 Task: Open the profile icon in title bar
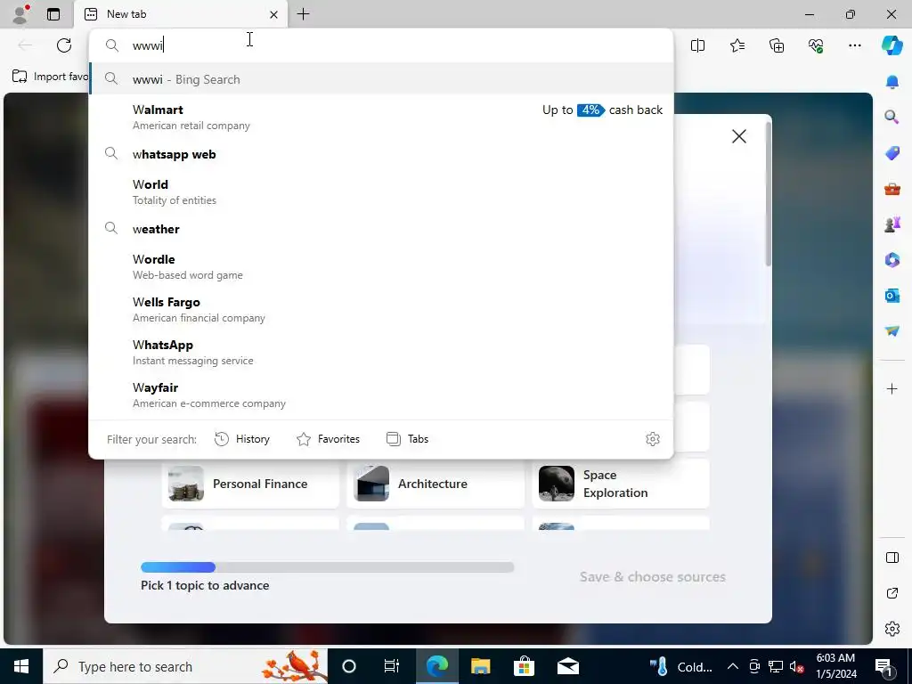click(20, 14)
